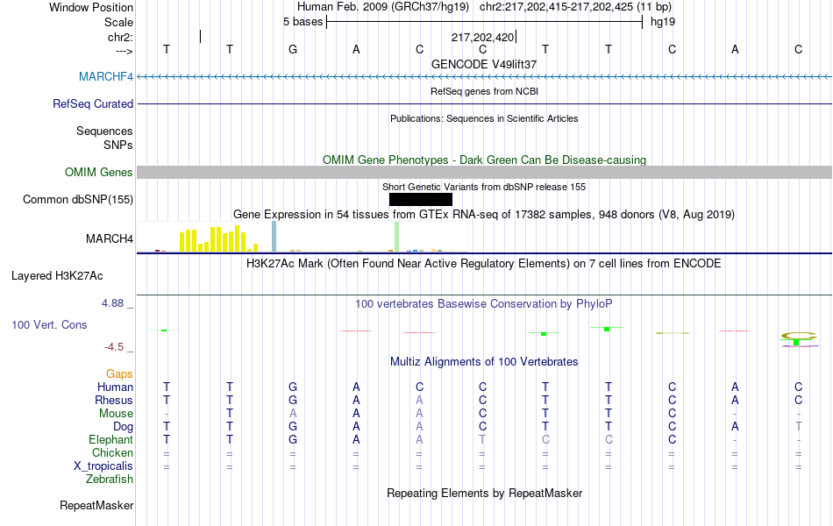Click the Scale label on the left
Image resolution: width=833 pixels, height=526 pixels.
118,22
